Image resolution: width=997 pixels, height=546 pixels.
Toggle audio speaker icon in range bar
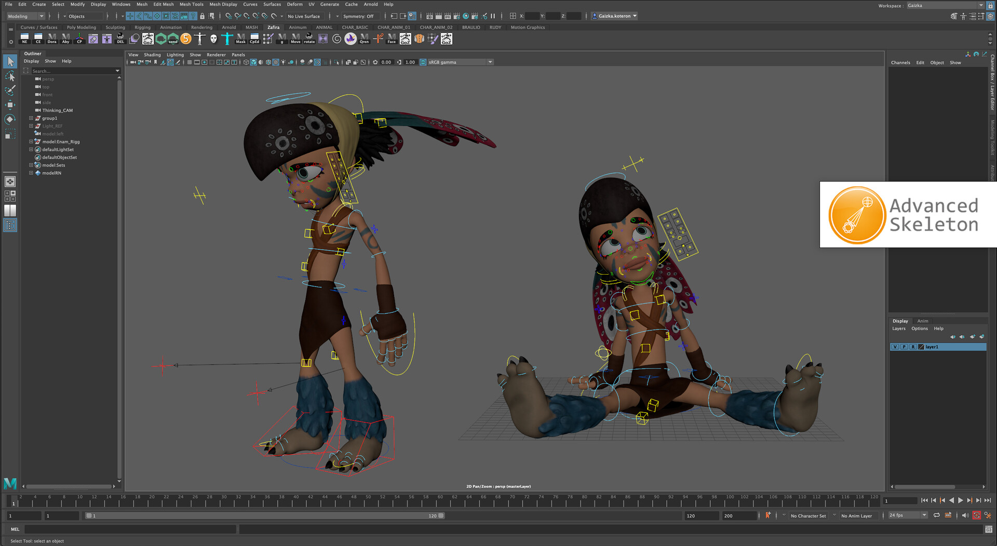(x=965, y=515)
